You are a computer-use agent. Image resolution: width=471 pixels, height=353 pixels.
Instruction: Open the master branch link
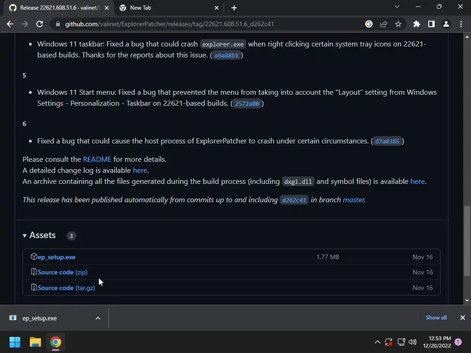(354, 199)
